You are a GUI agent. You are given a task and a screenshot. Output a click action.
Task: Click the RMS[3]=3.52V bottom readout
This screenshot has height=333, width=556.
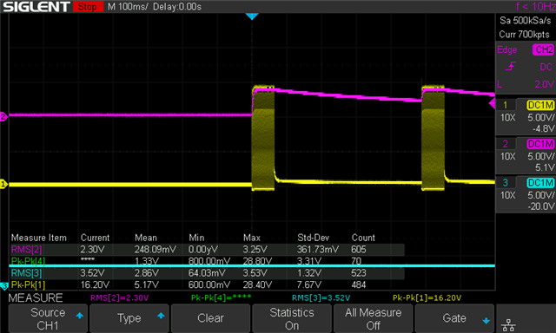point(321,298)
